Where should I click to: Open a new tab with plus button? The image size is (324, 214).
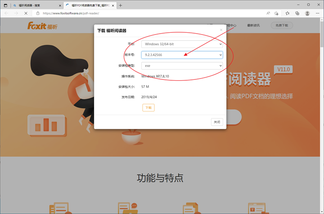[x=121, y=5]
